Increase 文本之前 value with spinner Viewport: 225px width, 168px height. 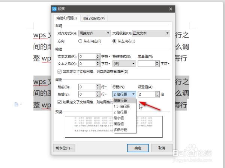tap(98, 55)
